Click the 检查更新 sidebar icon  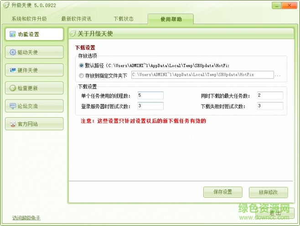(12, 88)
